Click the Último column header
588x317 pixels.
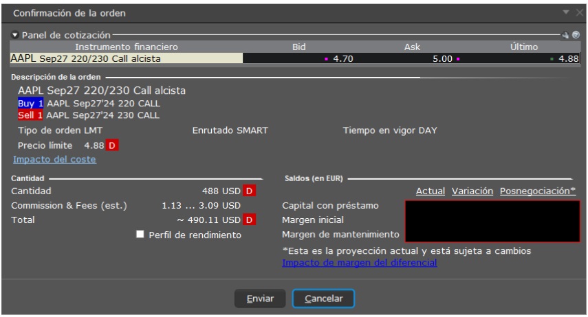524,47
